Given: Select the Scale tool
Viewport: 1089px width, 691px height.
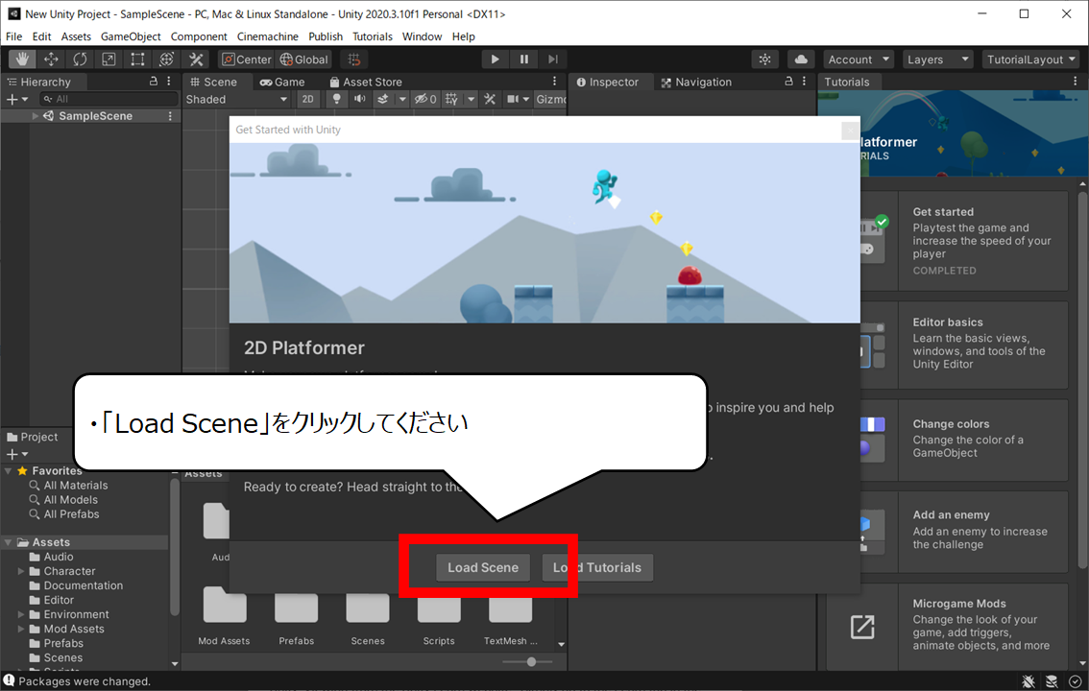Looking at the screenshot, I should (109, 60).
